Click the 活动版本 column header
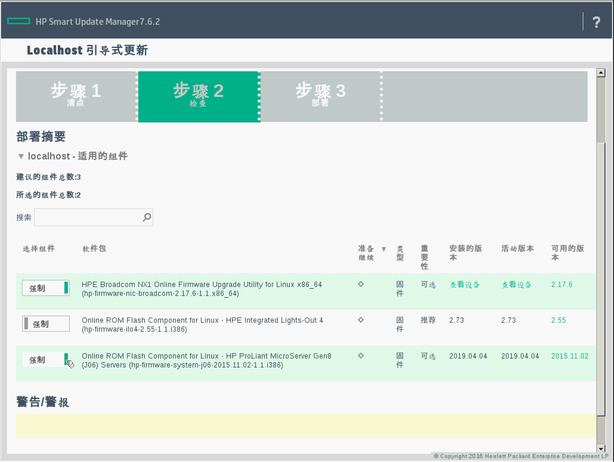 (x=517, y=248)
